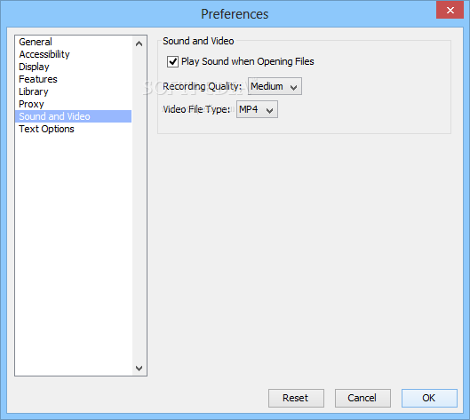Toggle Play Sound when Opening Files checkbox

point(172,61)
